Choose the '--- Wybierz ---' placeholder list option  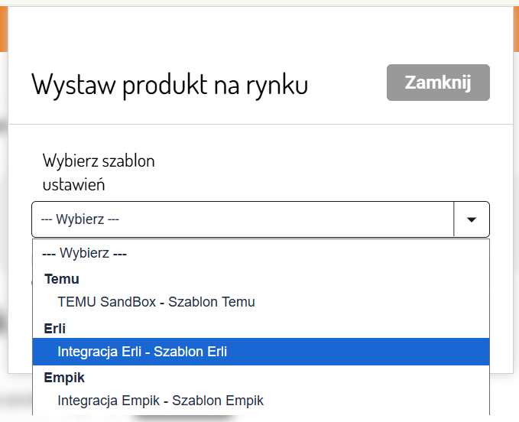click(x=84, y=253)
